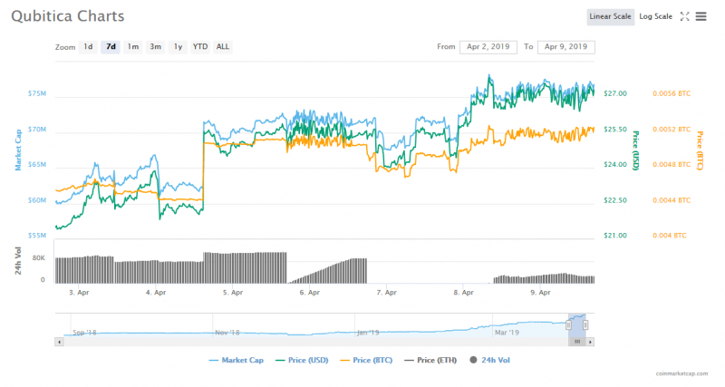Grab the left navigator range handle

[x=569, y=324]
